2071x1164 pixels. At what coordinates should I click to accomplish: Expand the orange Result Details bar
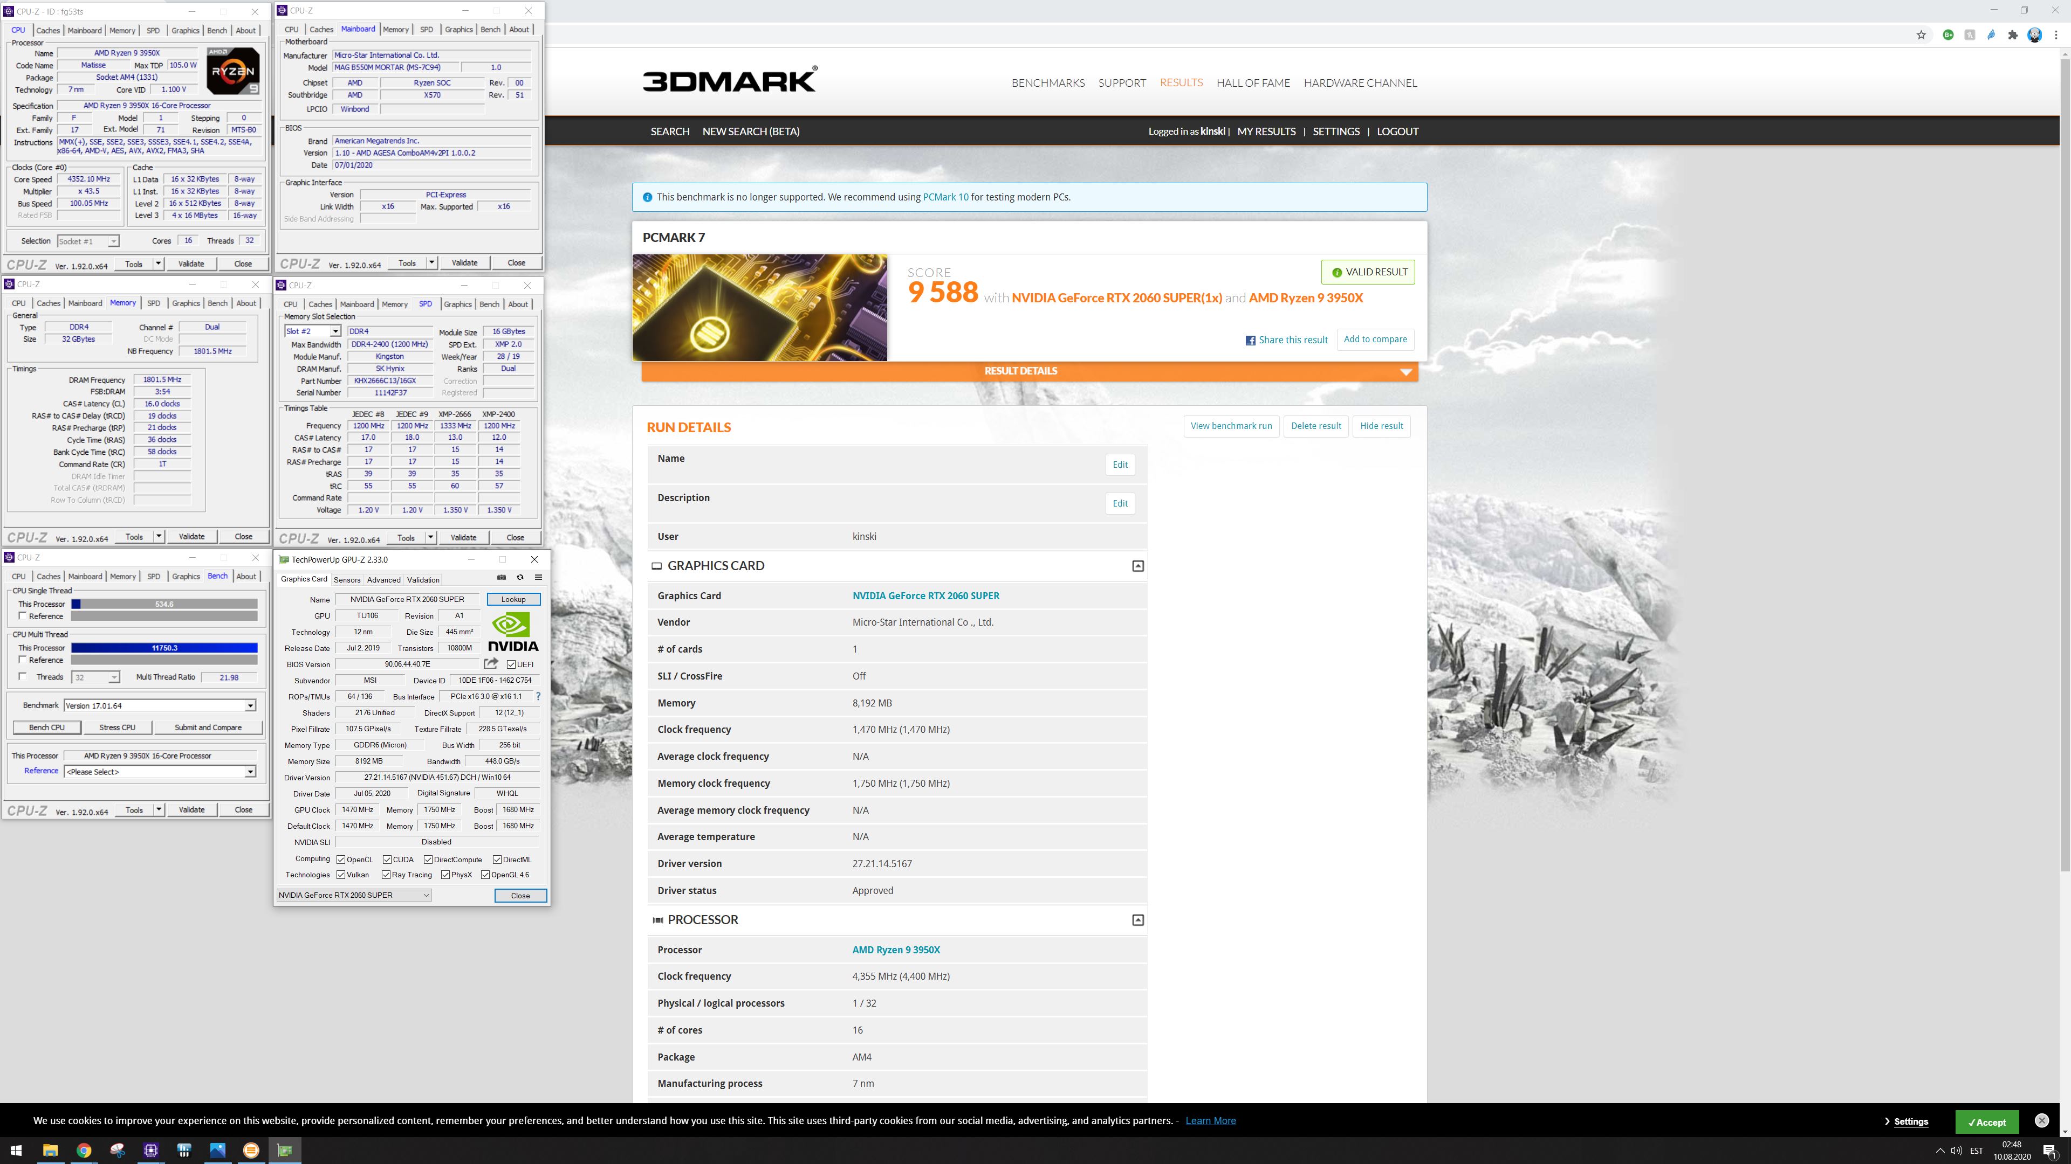(1030, 371)
